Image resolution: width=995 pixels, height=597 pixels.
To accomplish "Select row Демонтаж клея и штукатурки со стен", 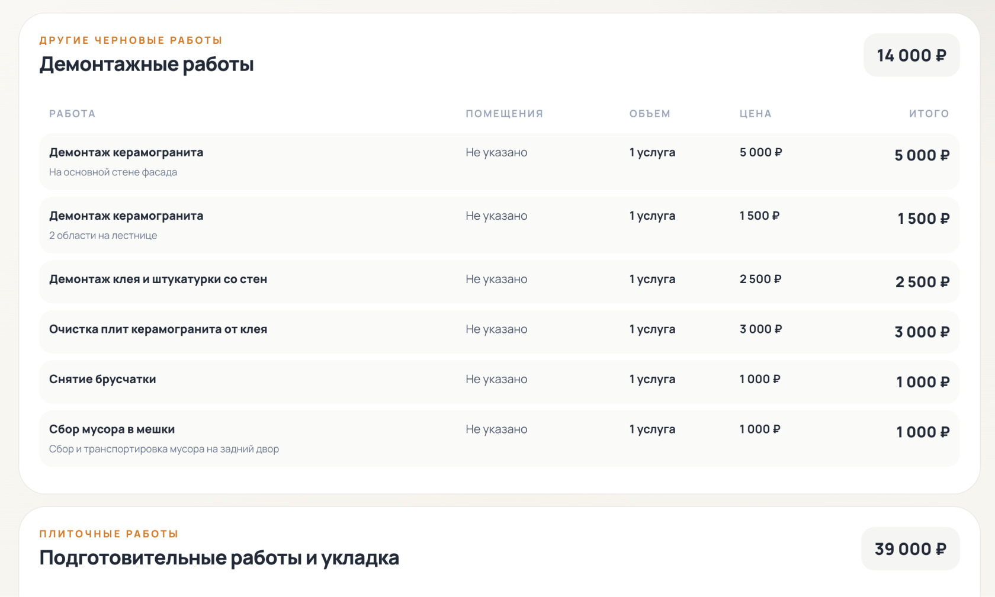I will click(499, 282).
